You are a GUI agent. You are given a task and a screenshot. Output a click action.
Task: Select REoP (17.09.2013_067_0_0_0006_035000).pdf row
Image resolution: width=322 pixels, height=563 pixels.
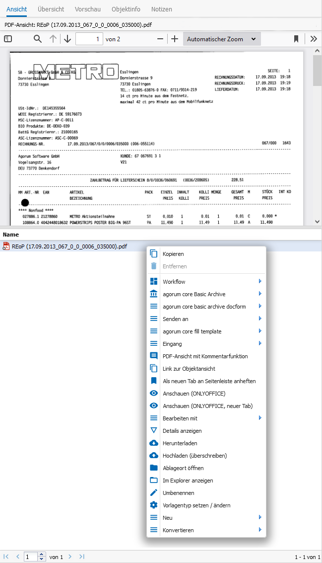click(x=161, y=246)
